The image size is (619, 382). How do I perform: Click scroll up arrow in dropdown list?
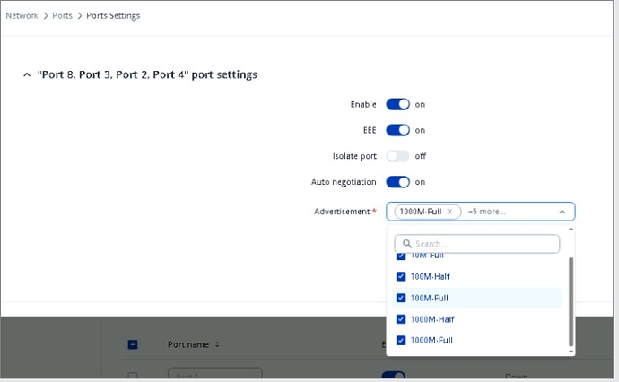click(x=571, y=230)
